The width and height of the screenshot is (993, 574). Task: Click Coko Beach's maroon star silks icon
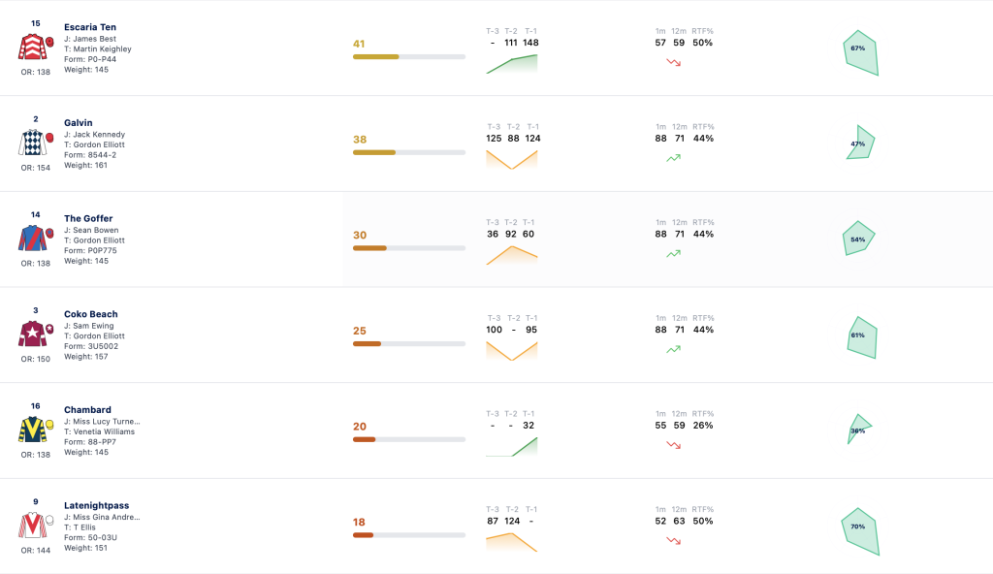[32, 334]
